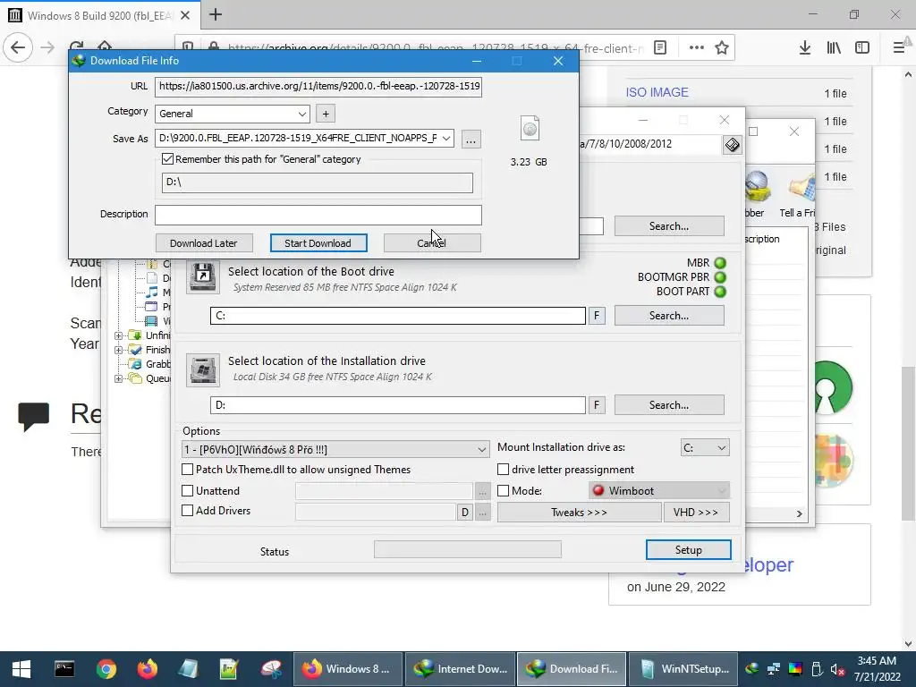Check the Mode checkbox

click(x=503, y=491)
